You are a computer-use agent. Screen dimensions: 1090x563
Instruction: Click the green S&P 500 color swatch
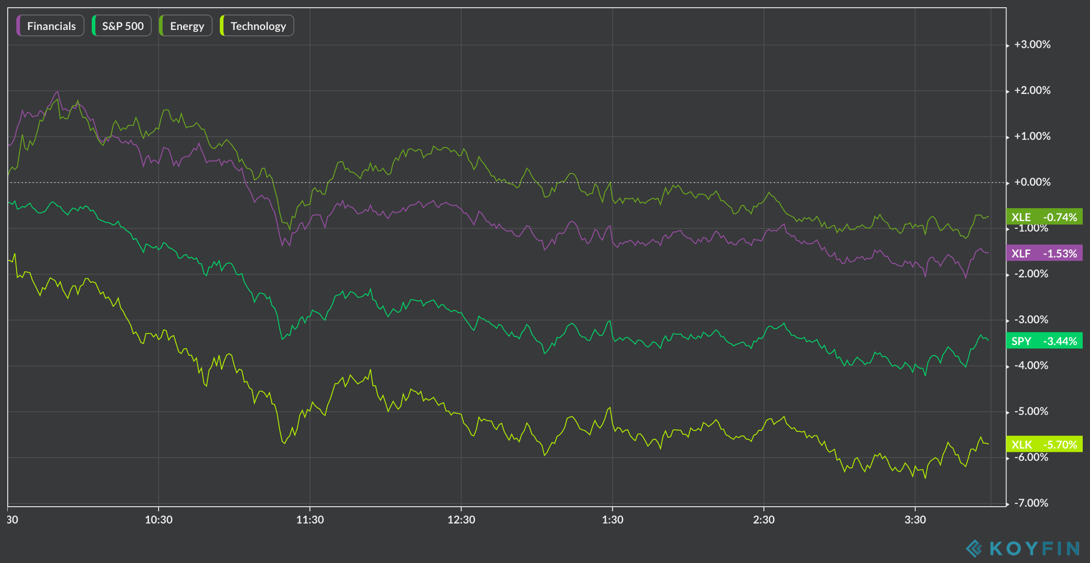[x=94, y=26]
